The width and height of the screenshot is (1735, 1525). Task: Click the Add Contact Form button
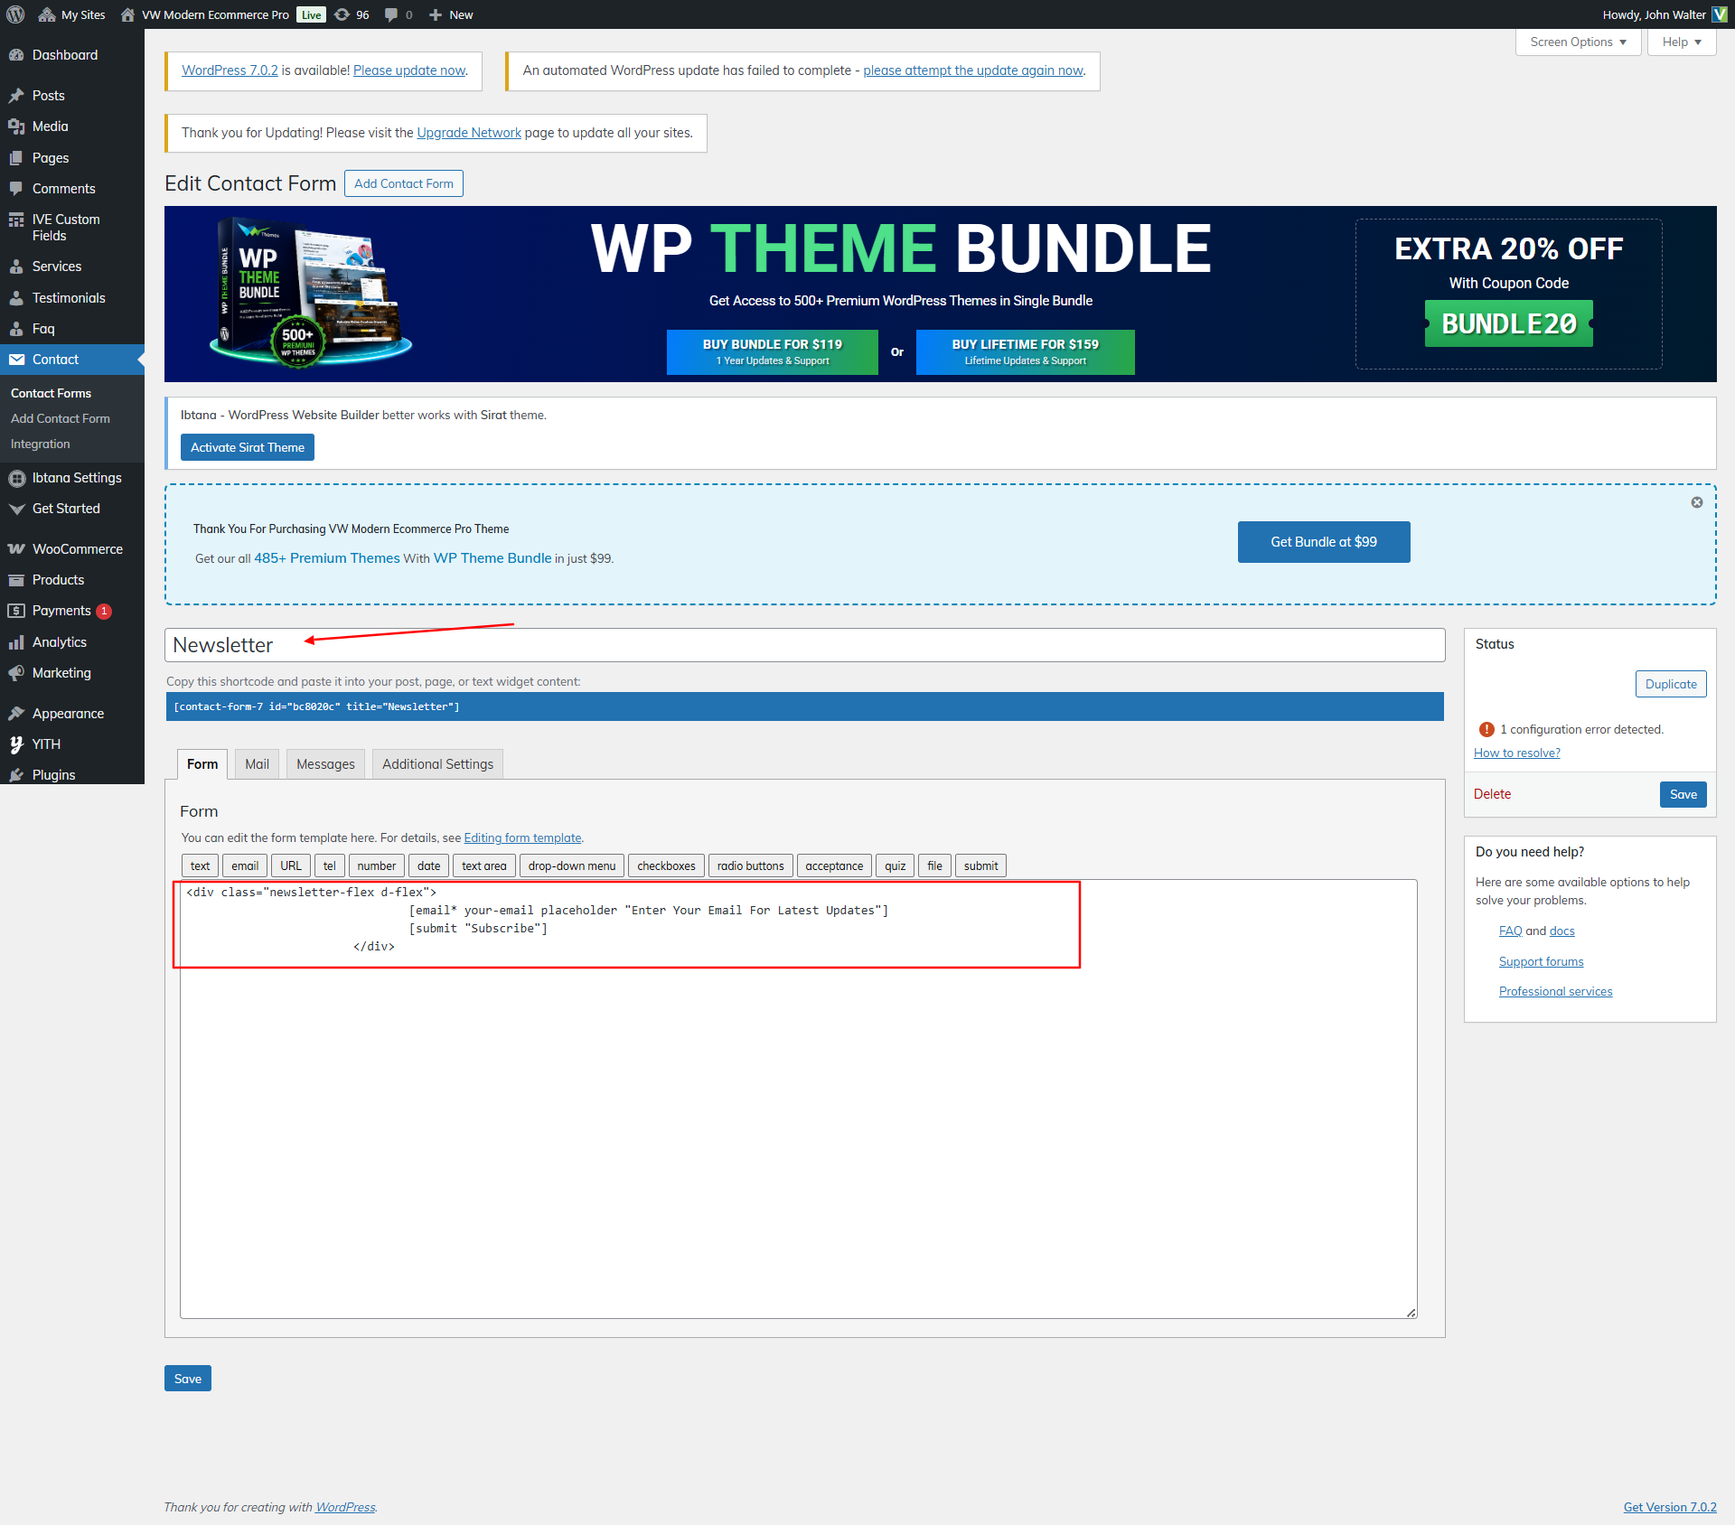(x=404, y=183)
